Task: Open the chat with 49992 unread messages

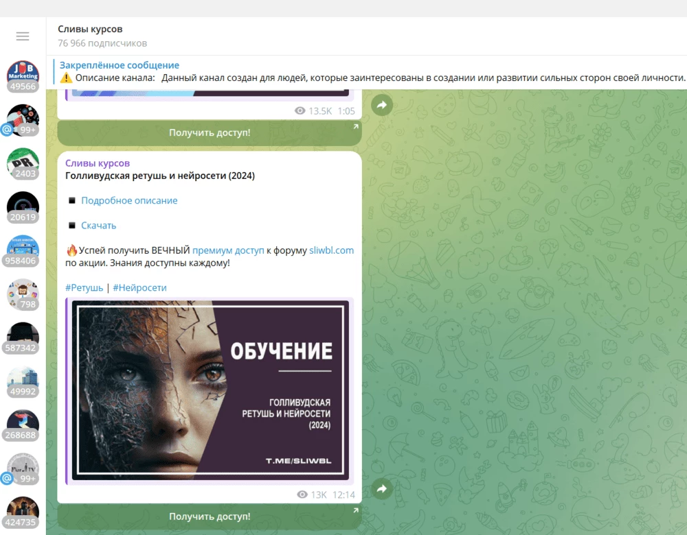Action: pyautogui.click(x=23, y=382)
